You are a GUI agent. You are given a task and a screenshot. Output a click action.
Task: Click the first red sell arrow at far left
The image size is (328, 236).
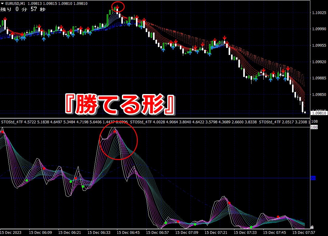click(5, 19)
